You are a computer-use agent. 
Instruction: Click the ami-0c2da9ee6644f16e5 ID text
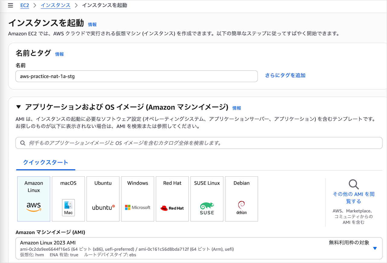click(45, 249)
